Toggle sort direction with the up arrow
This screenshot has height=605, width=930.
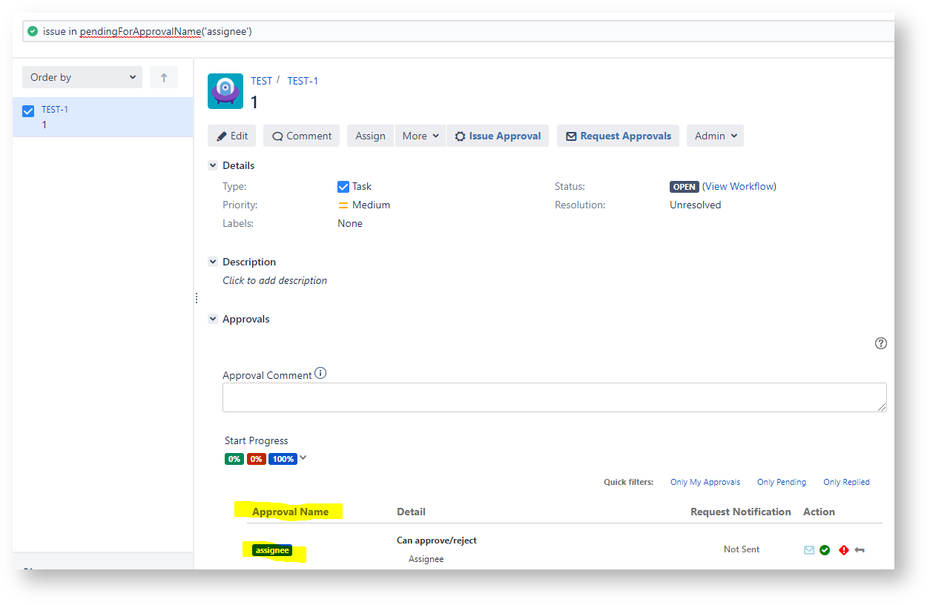coord(164,77)
